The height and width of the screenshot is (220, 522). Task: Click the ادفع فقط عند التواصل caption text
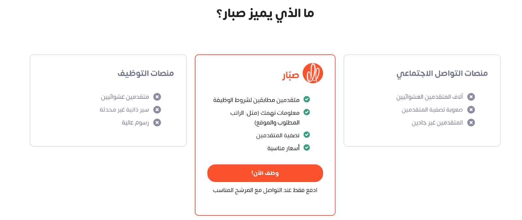point(265,190)
